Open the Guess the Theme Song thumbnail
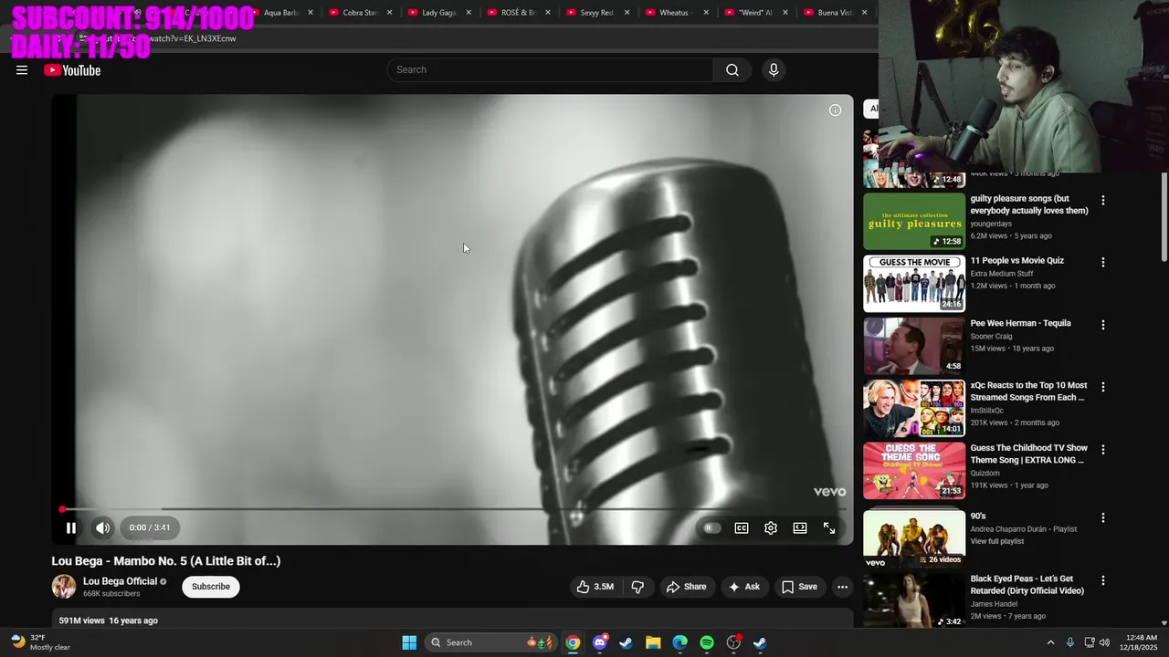Image resolution: width=1169 pixels, height=657 pixels. coord(914,471)
